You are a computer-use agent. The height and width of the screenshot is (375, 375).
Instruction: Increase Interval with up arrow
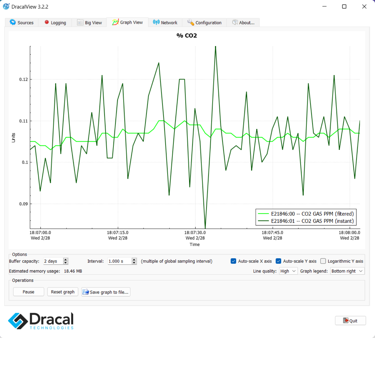tap(134, 259)
